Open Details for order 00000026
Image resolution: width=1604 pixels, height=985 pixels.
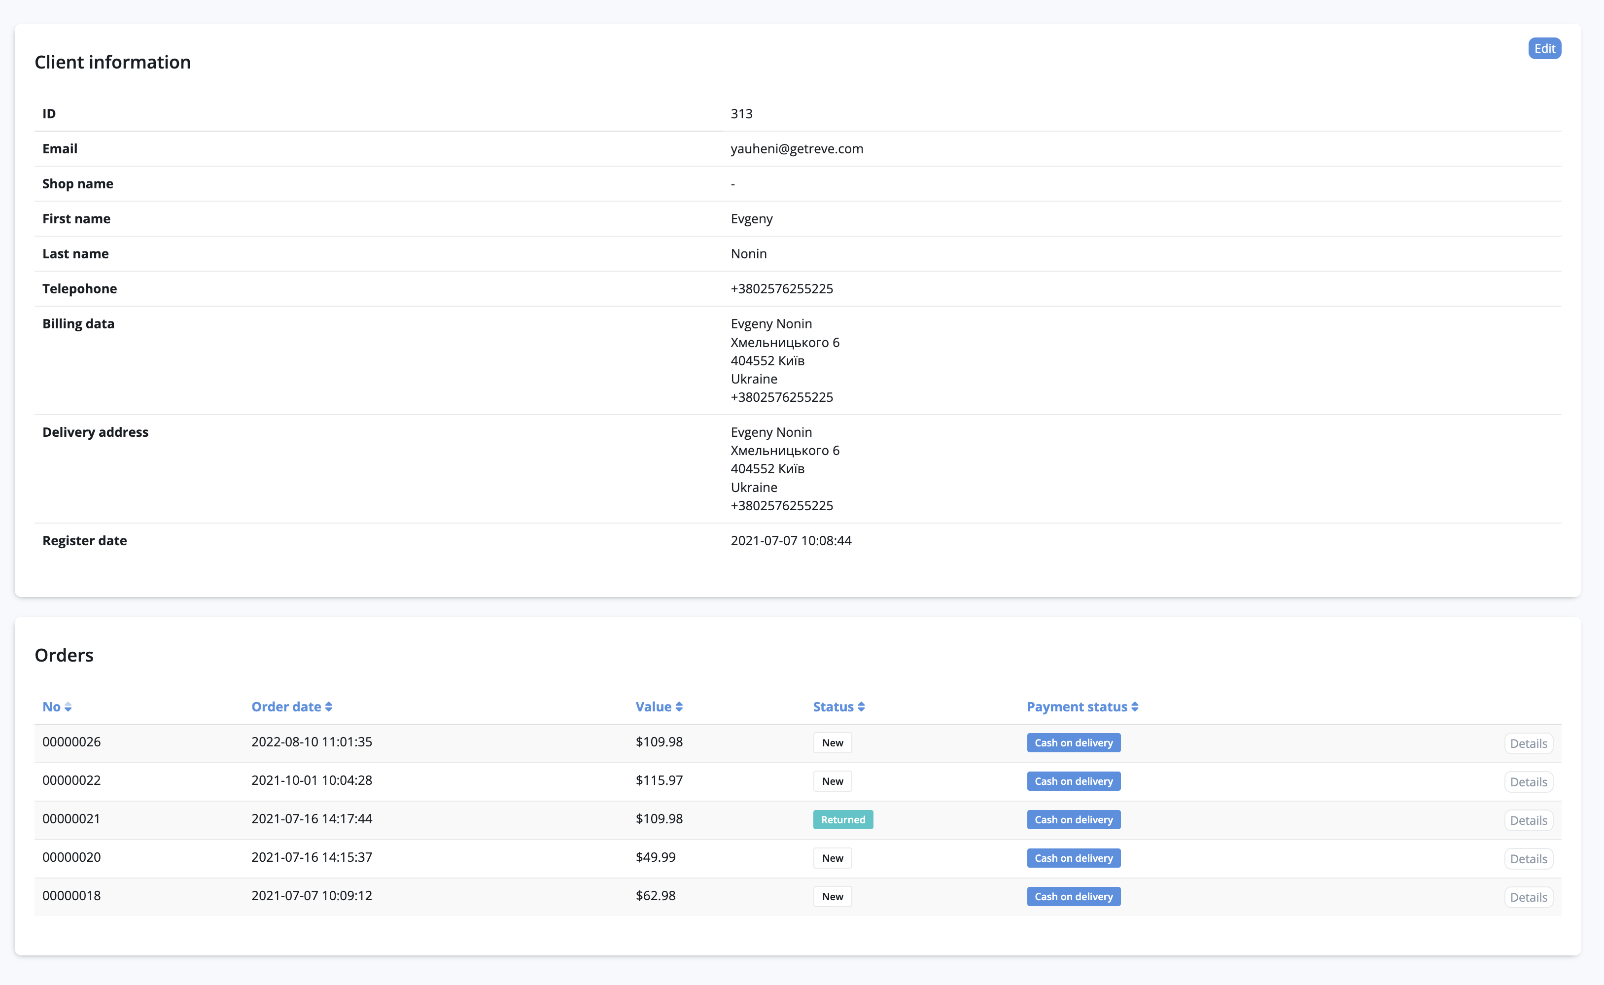pyautogui.click(x=1528, y=743)
